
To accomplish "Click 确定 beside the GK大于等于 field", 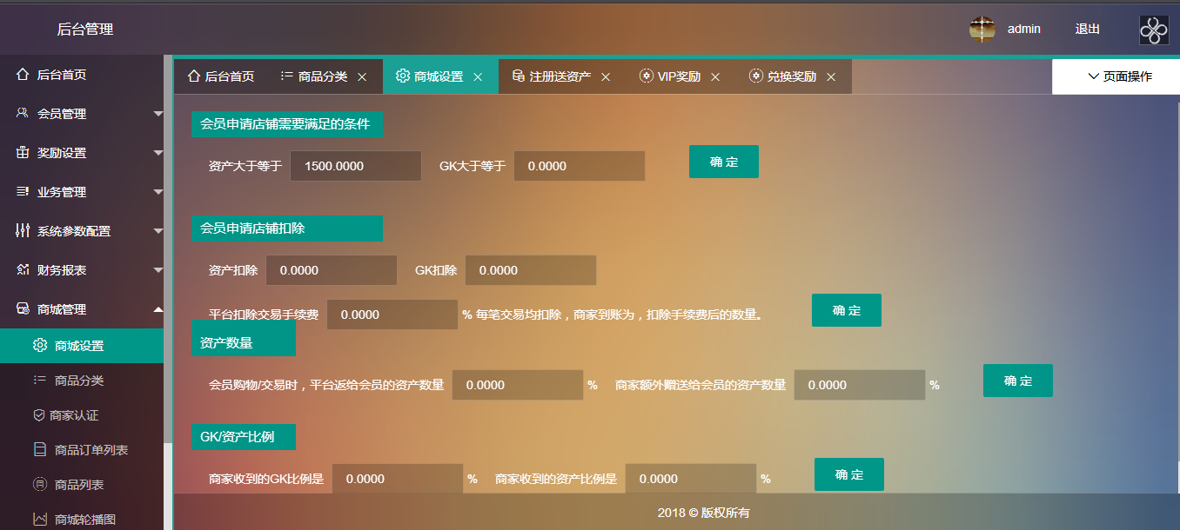I will point(723,162).
